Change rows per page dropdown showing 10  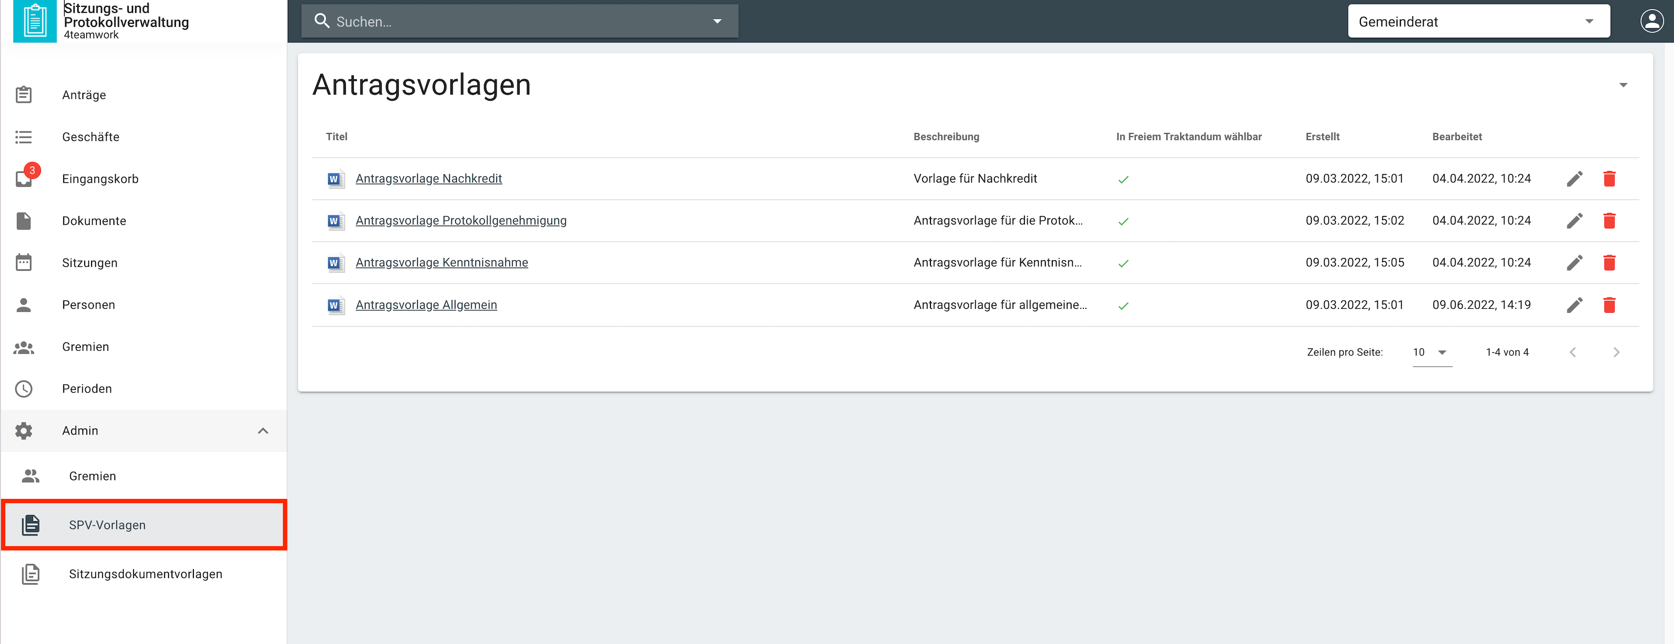point(1432,352)
